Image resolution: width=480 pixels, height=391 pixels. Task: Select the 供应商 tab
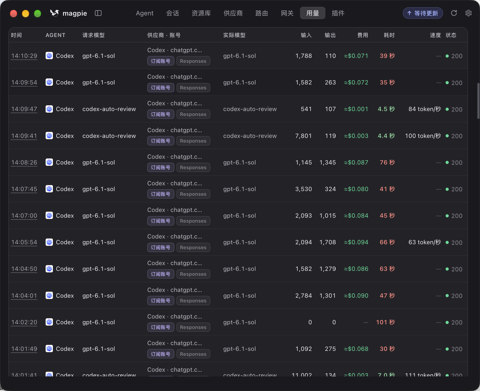[233, 13]
